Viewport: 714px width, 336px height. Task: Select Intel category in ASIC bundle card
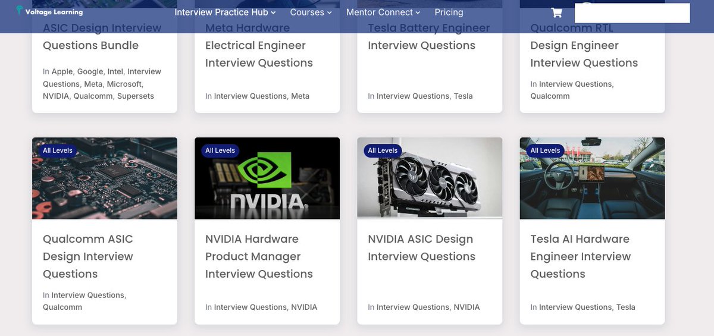coord(115,71)
